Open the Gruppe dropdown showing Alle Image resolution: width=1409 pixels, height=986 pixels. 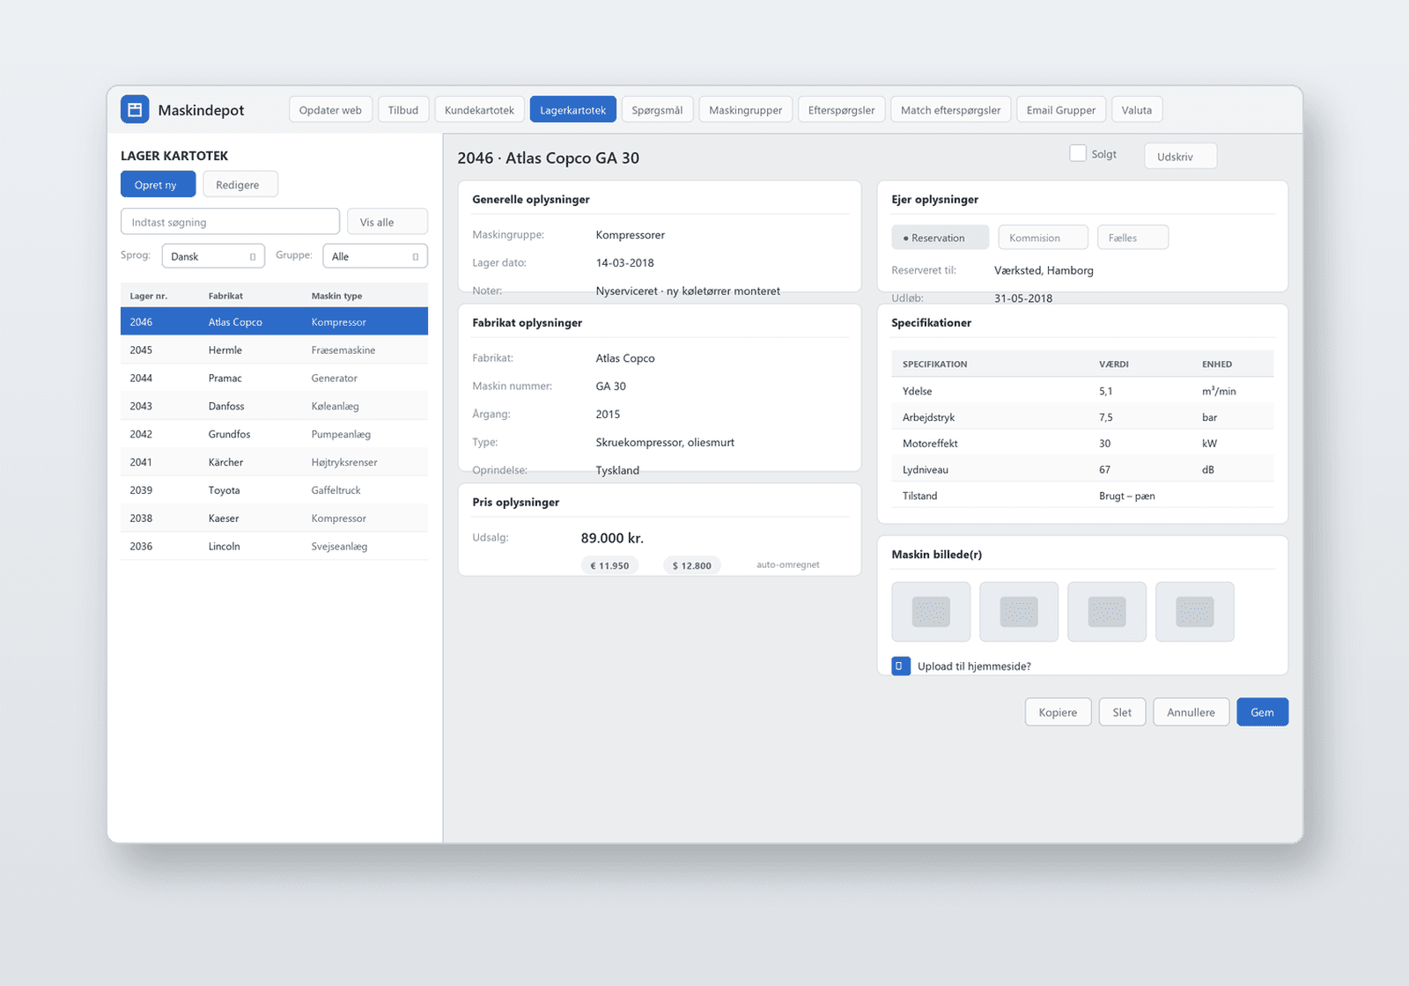point(375,256)
